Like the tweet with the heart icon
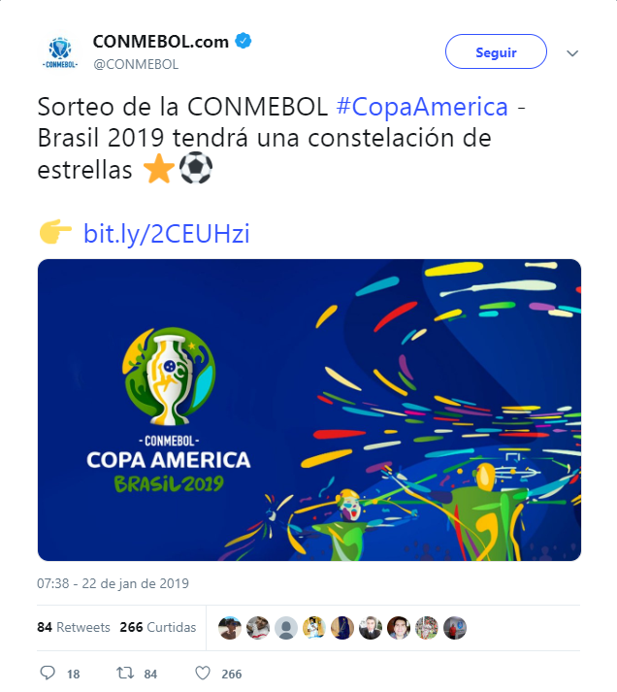Image resolution: width=617 pixels, height=692 pixels. [203, 673]
